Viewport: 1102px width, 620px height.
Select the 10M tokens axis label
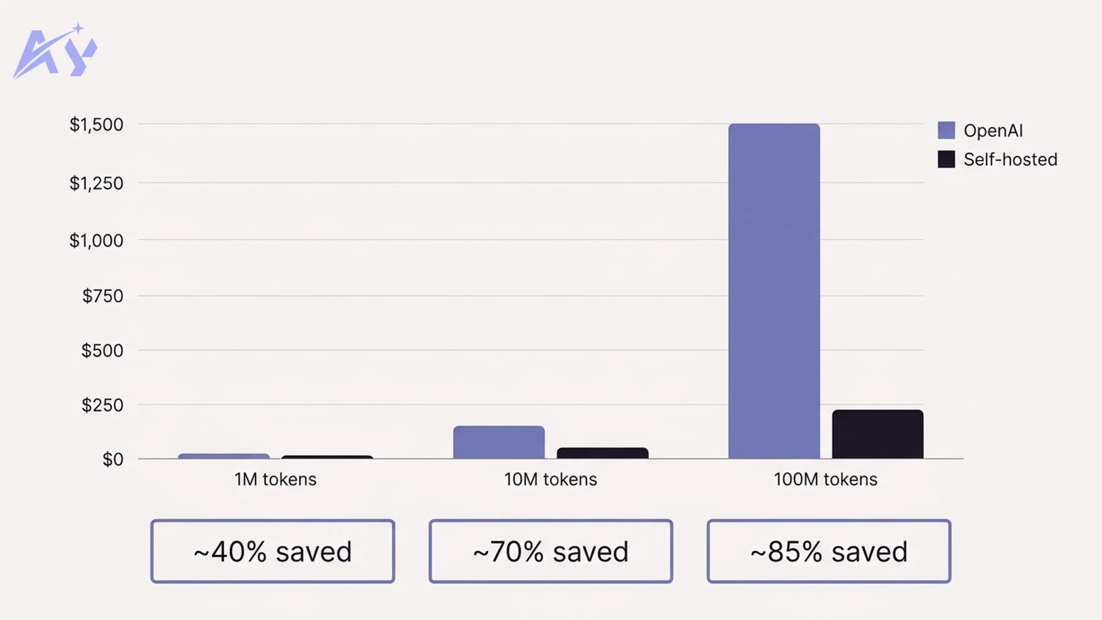[x=550, y=479]
